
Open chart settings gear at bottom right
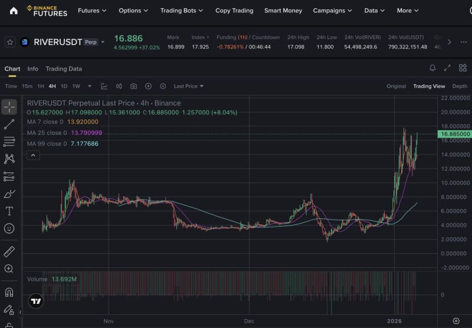click(455, 321)
